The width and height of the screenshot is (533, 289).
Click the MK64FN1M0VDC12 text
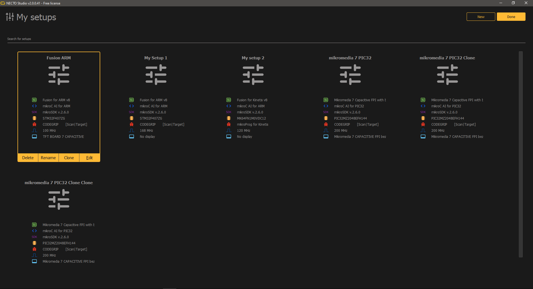click(251, 118)
